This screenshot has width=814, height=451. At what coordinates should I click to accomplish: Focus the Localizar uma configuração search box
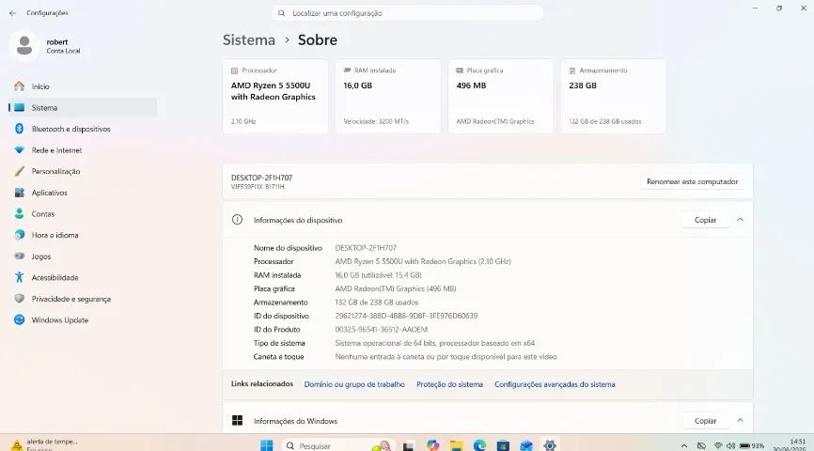408,13
